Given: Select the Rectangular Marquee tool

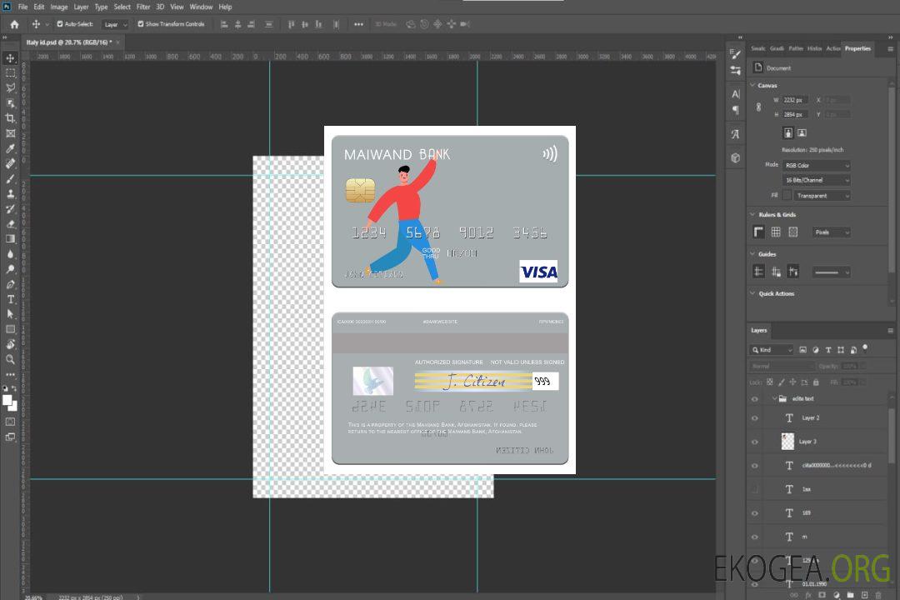Looking at the screenshot, I should 11,72.
